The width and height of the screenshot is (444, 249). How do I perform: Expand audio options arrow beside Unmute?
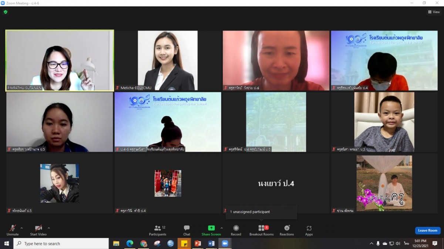[x=21, y=228]
